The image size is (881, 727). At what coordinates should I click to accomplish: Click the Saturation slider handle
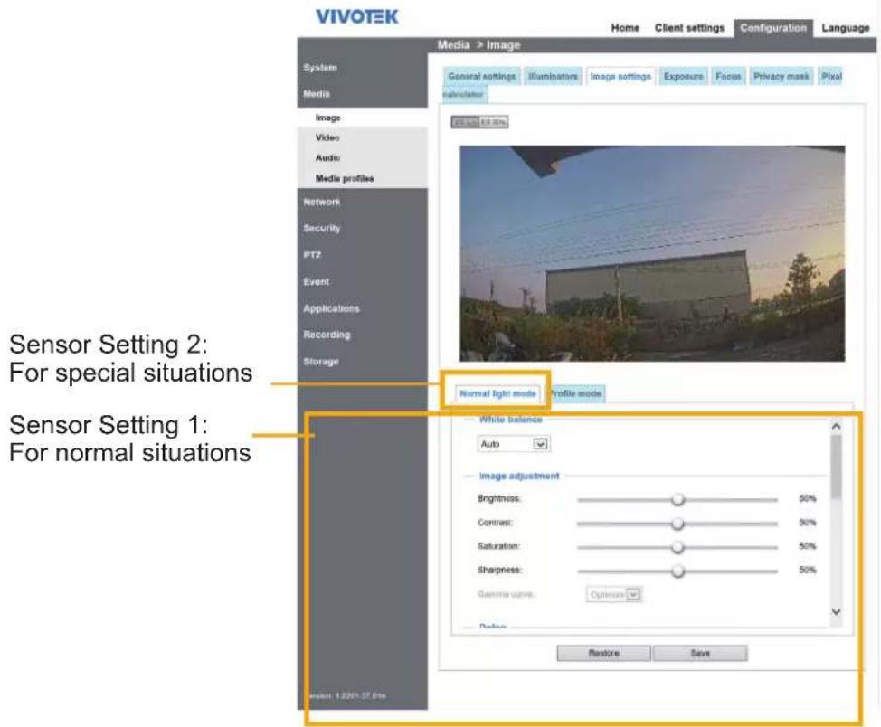[677, 547]
